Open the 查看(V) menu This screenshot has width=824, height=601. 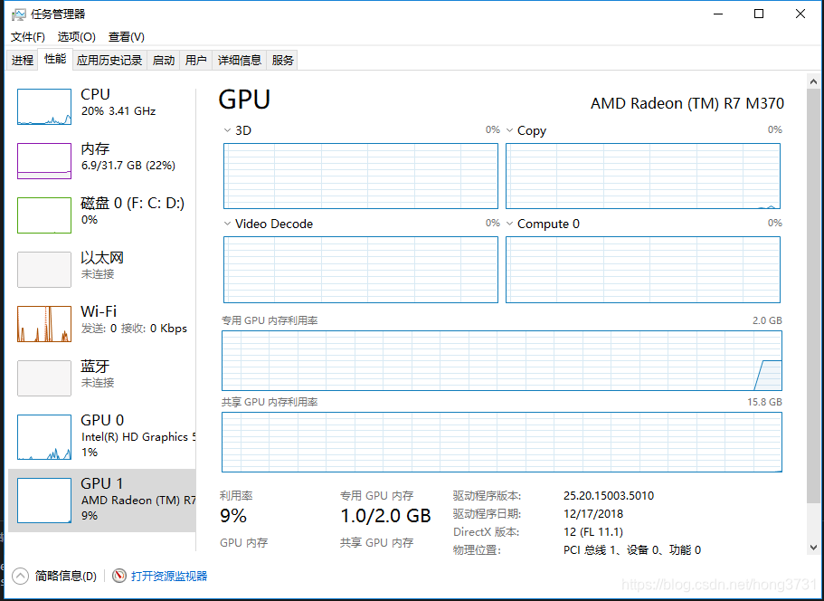[x=125, y=37]
